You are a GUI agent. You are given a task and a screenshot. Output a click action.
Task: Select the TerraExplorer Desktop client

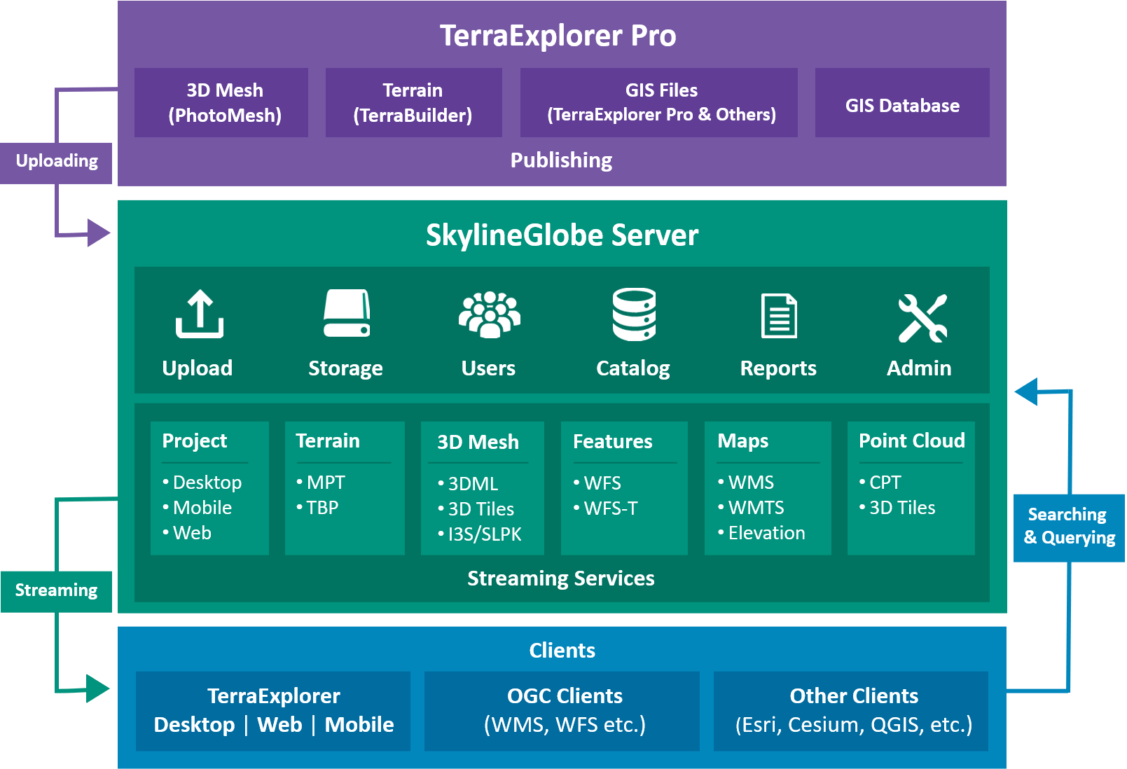click(x=194, y=725)
